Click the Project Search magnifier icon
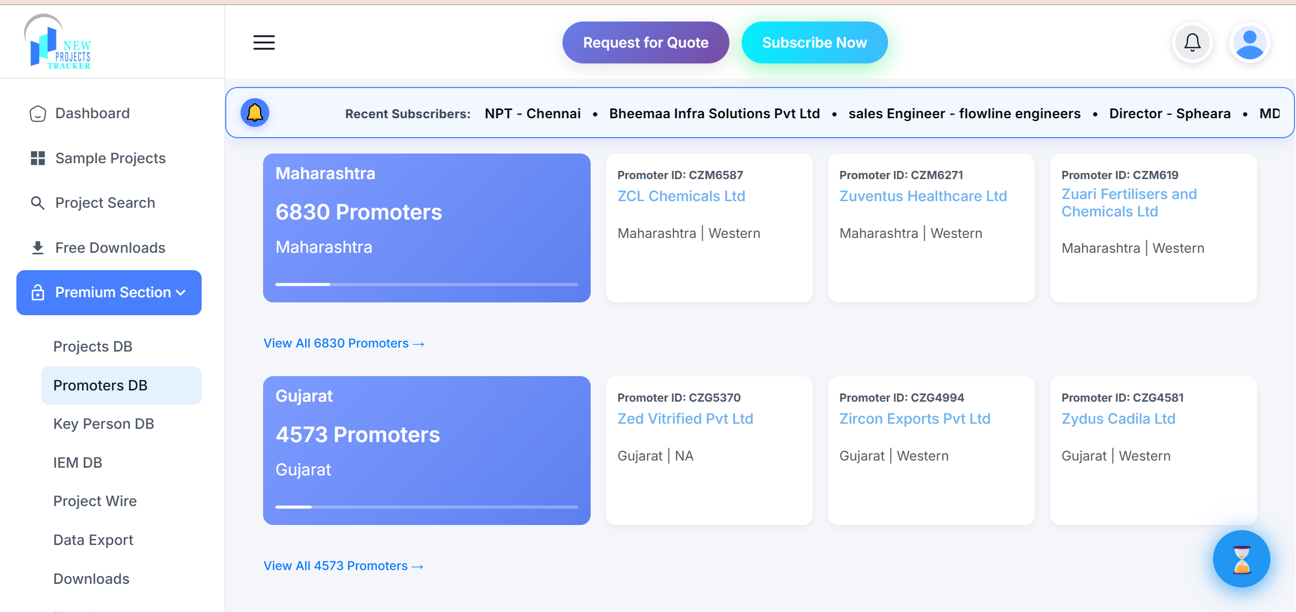The width and height of the screenshot is (1296, 612). click(37, 203)
